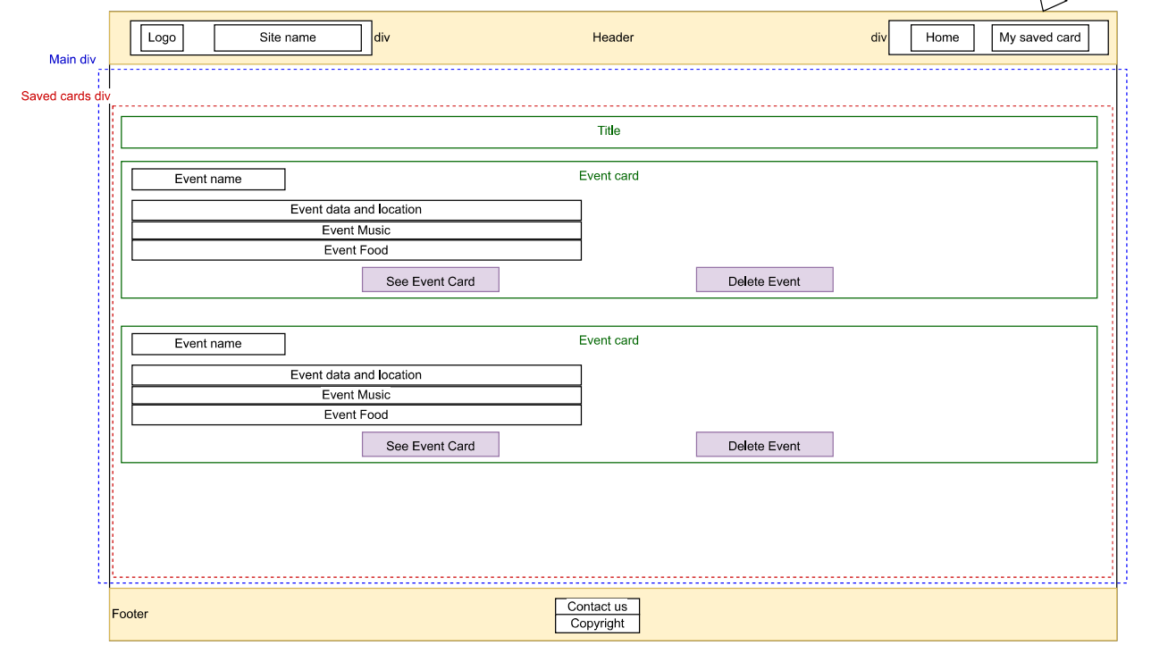The image size is (1168, 645).
Task: Click See Event Card in first card
Action: click(x=431, y=280)
